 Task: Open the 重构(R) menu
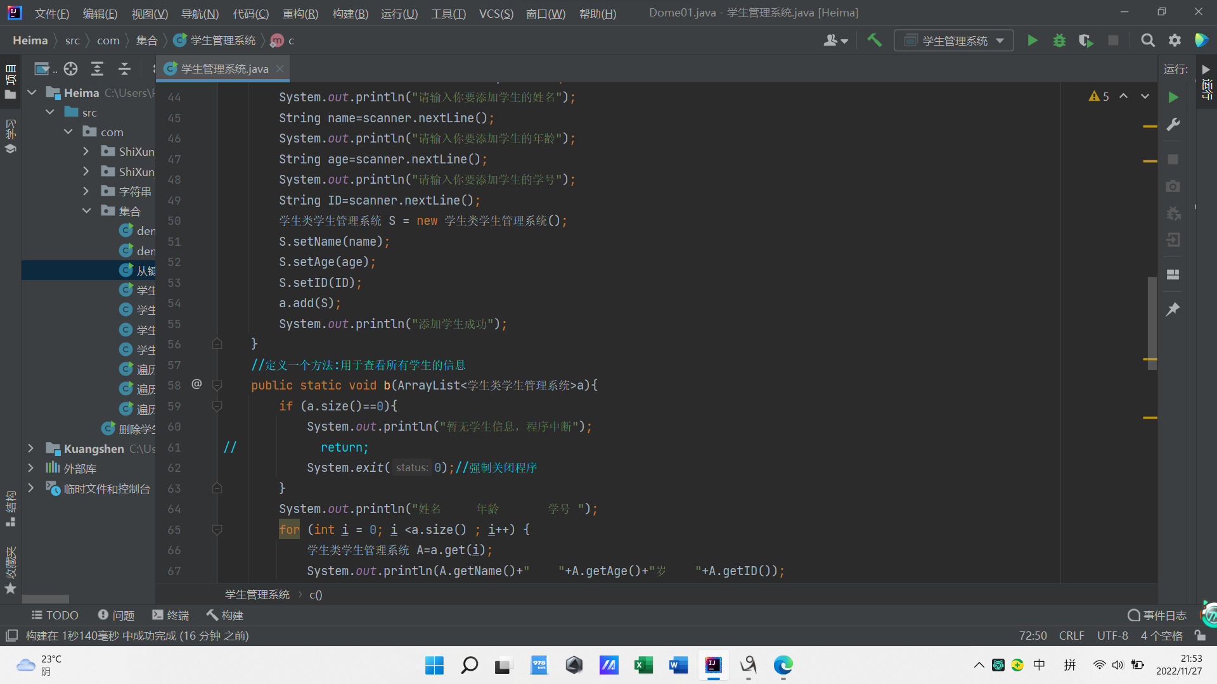click(x=300, y=13)
